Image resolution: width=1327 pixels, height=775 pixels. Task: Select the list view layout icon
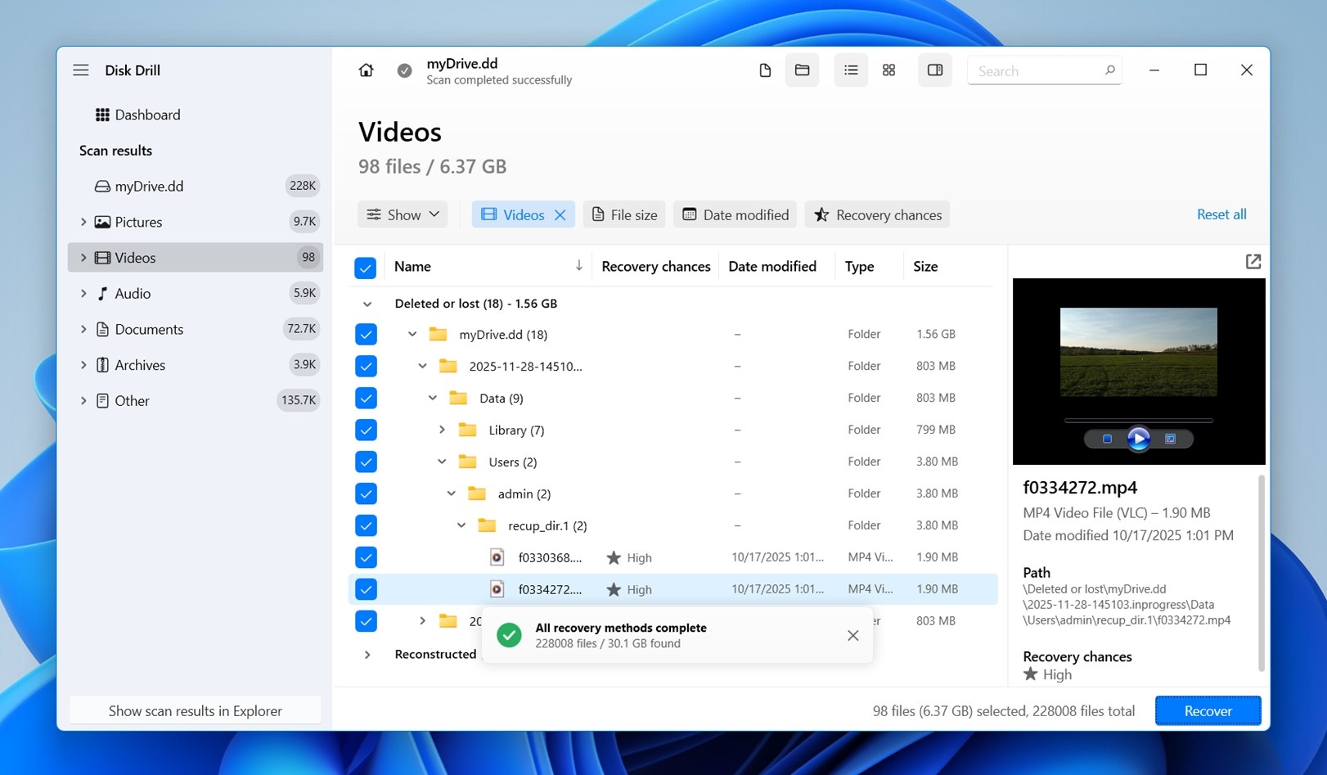(851, 70)
